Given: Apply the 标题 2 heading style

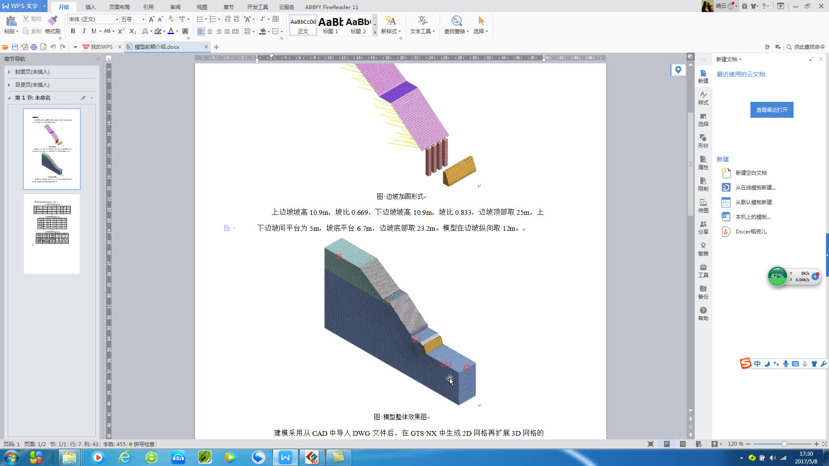Looking at the screenshot, I should 358,25.
